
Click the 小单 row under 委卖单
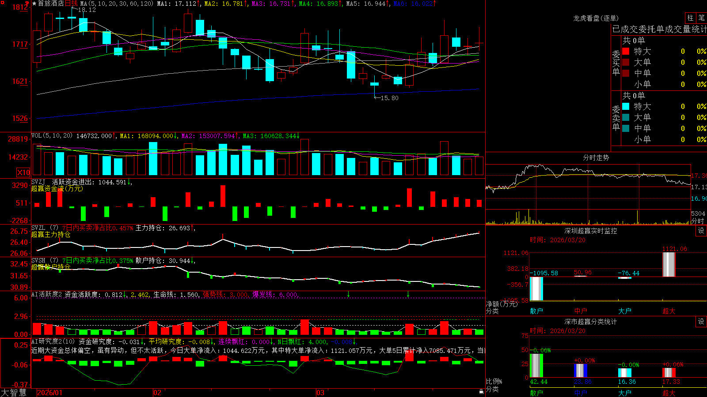[664, 139]
